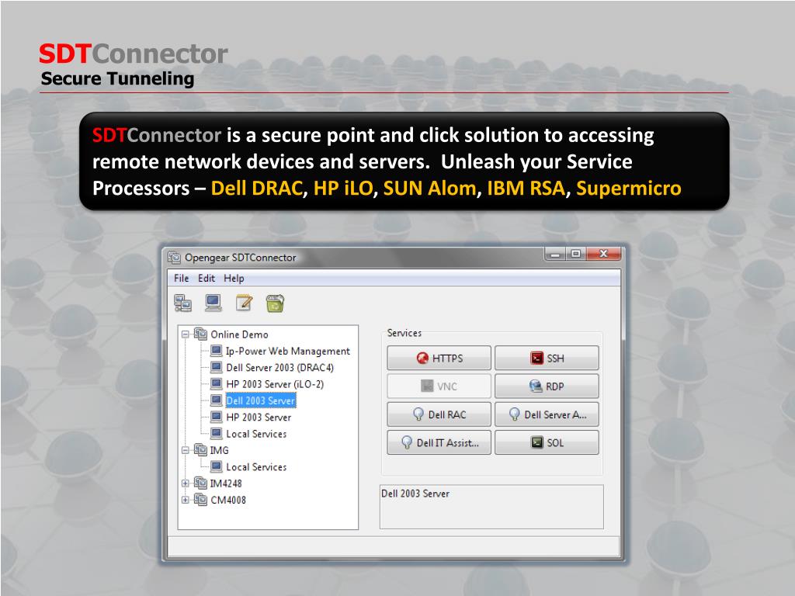Launch the Dell IT Assist... service
This screenshot has height=596, width=795.
tap(439, 442)
